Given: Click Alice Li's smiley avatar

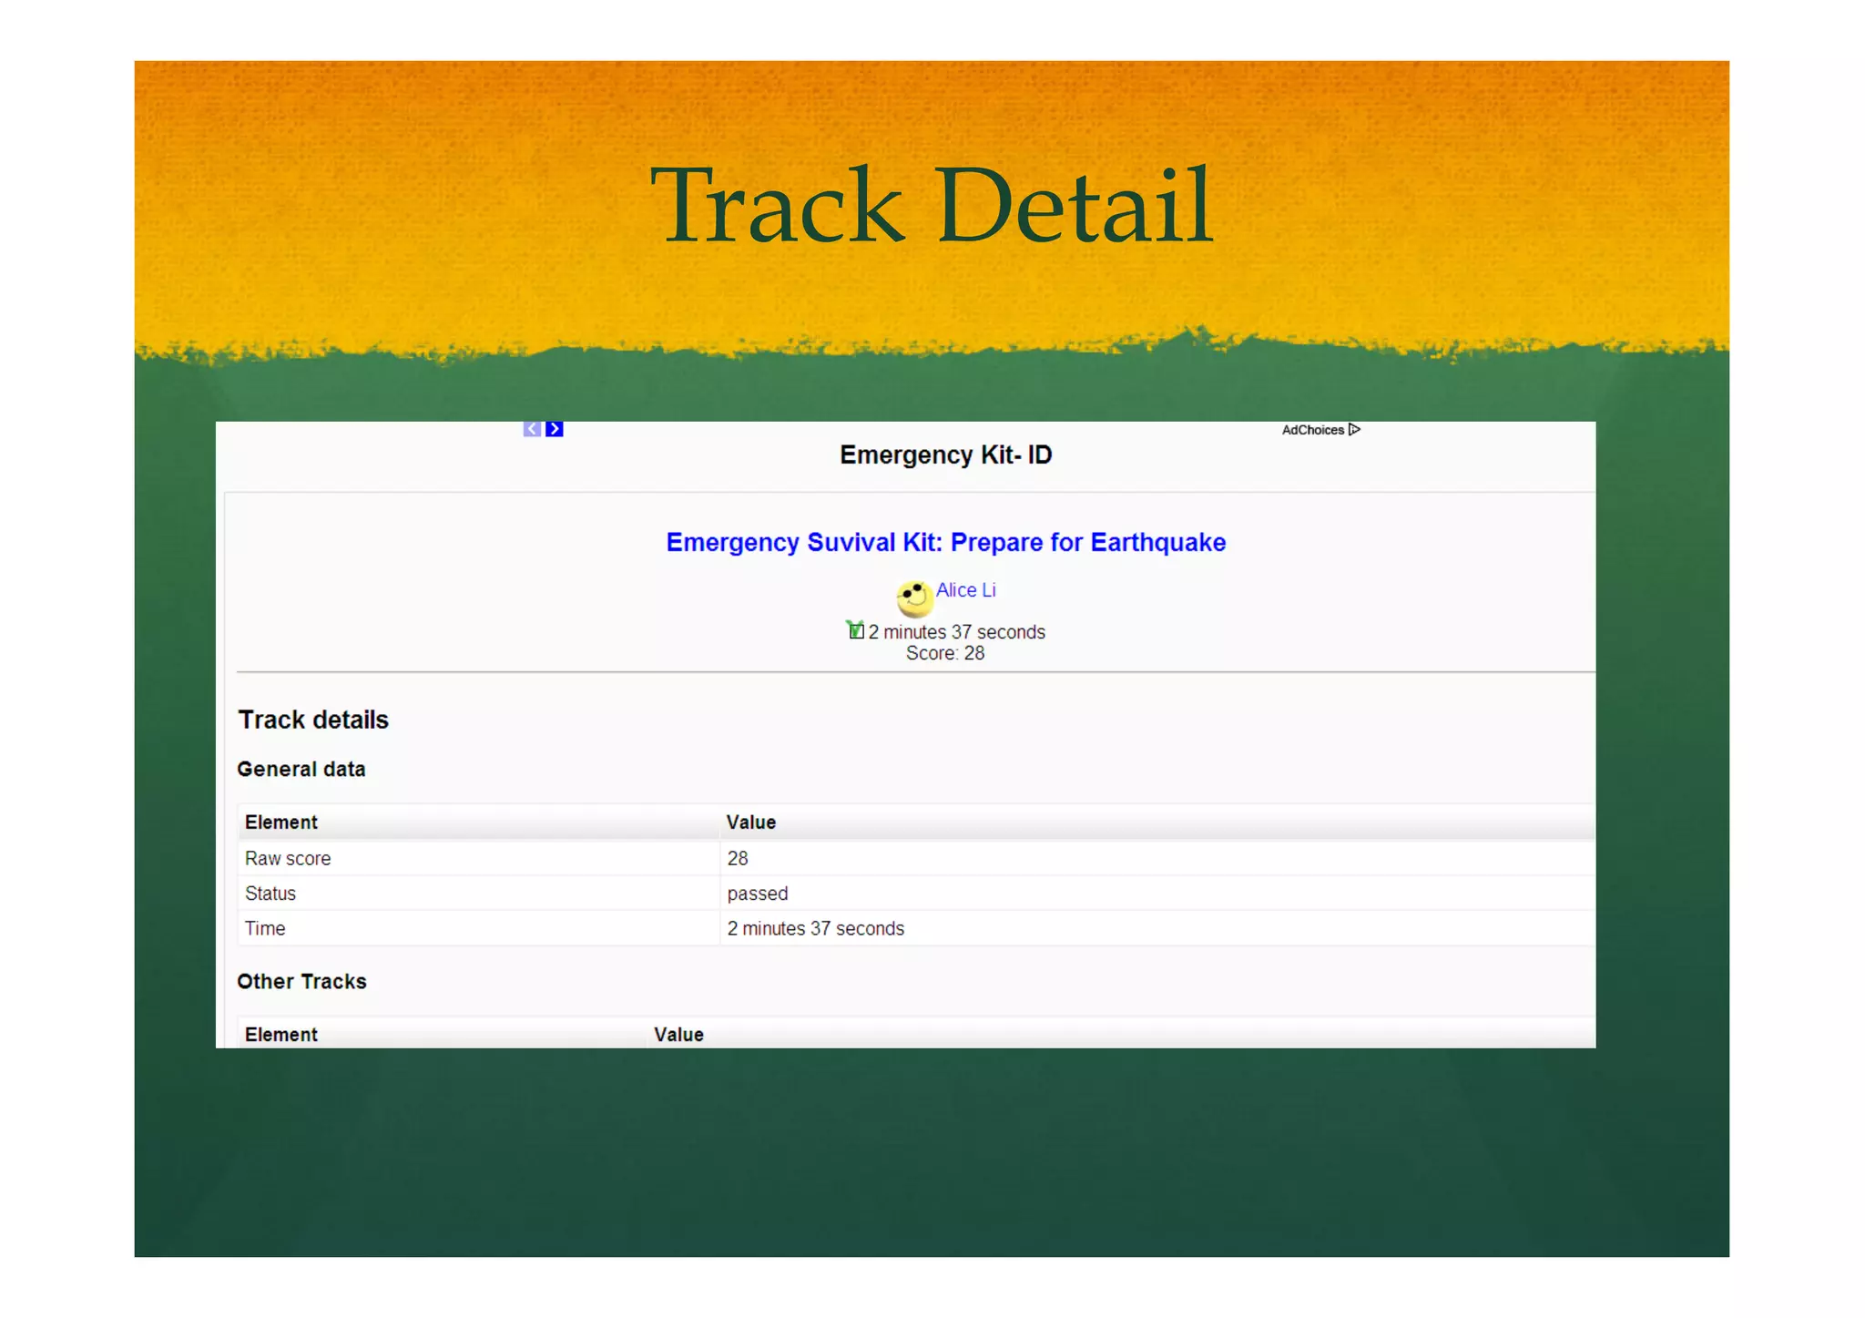Looking at the screenshot, I should (x=914, y=598).
